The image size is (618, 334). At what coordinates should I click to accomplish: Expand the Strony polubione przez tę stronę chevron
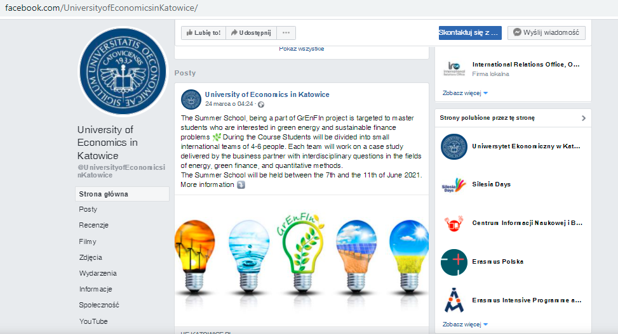(x=584, y=118)
